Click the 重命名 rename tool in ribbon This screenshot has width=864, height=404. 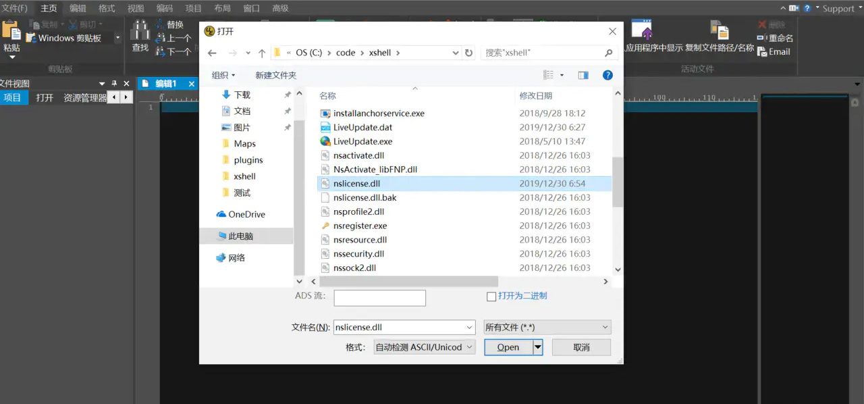775,38
